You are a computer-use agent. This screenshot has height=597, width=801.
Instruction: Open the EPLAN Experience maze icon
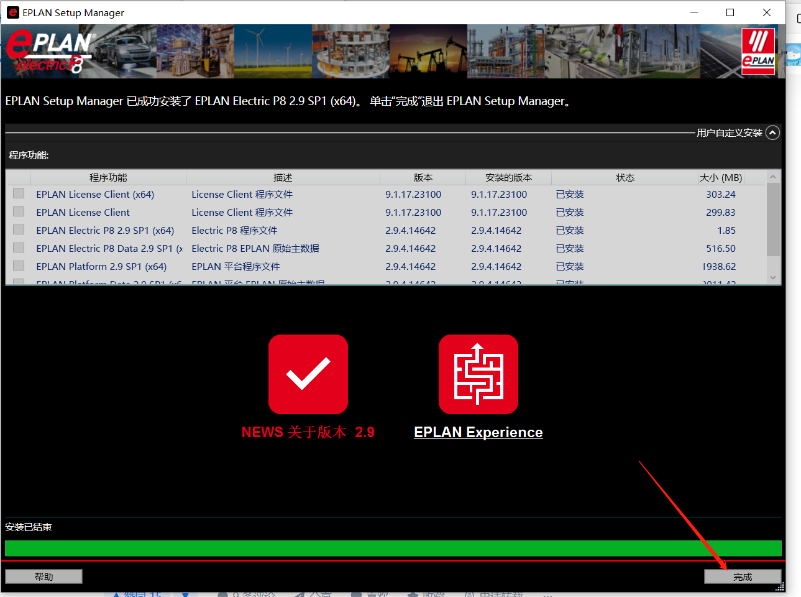[478, 374]
